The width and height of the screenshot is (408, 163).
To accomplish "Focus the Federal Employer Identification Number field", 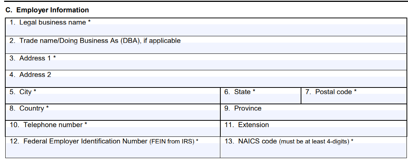I will coord(113,151).
